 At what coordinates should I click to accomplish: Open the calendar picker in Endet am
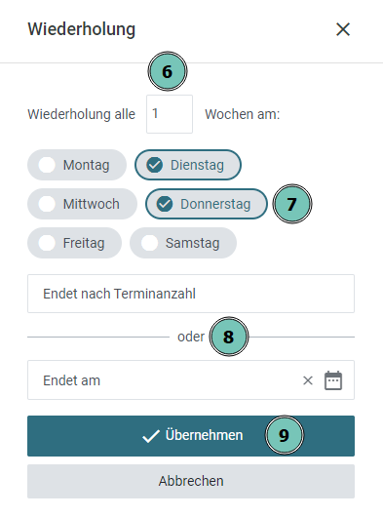click(x=333, y=380)
